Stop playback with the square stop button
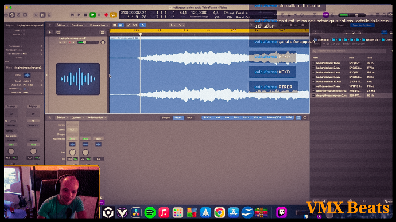This screenshot has height=222, width=396. (86, 15)
